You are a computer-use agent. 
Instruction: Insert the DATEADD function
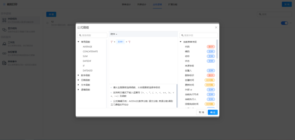coord(88,71)
